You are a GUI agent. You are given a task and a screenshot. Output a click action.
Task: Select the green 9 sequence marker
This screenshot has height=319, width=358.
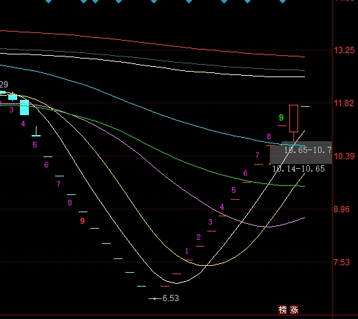click(281, 118)
